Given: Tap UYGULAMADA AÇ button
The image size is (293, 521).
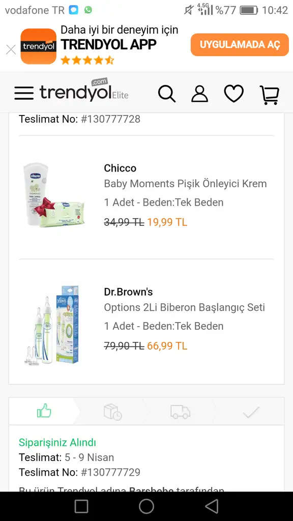Looking at the screenshot, I should 240,45.
